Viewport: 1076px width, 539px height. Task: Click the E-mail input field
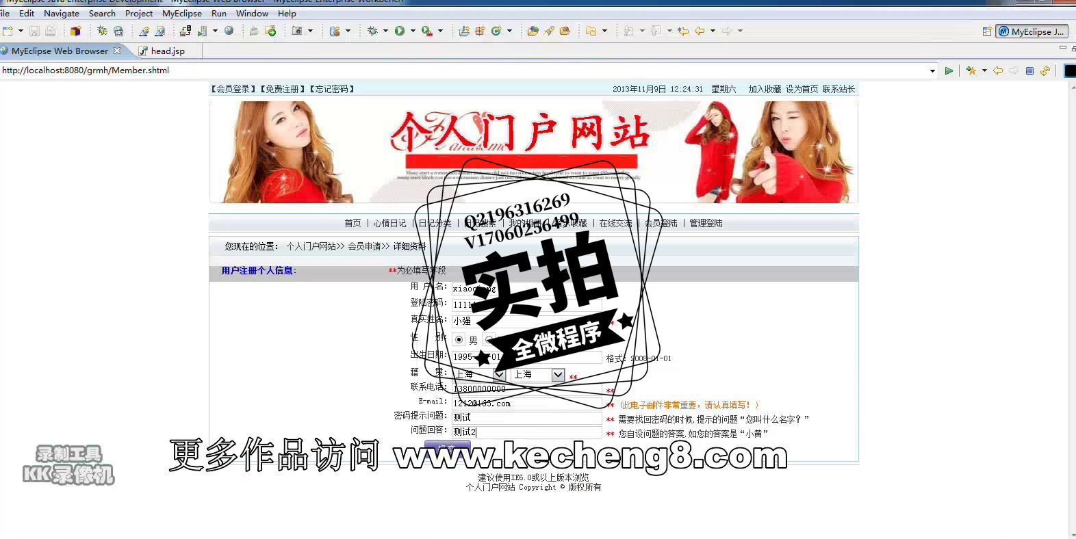[x=527, y=404]
